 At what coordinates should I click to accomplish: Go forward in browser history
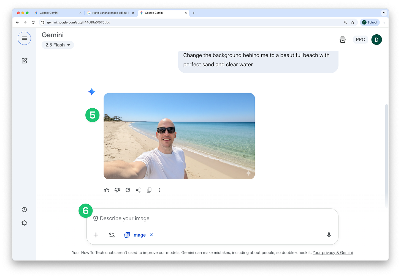(25, 23)
